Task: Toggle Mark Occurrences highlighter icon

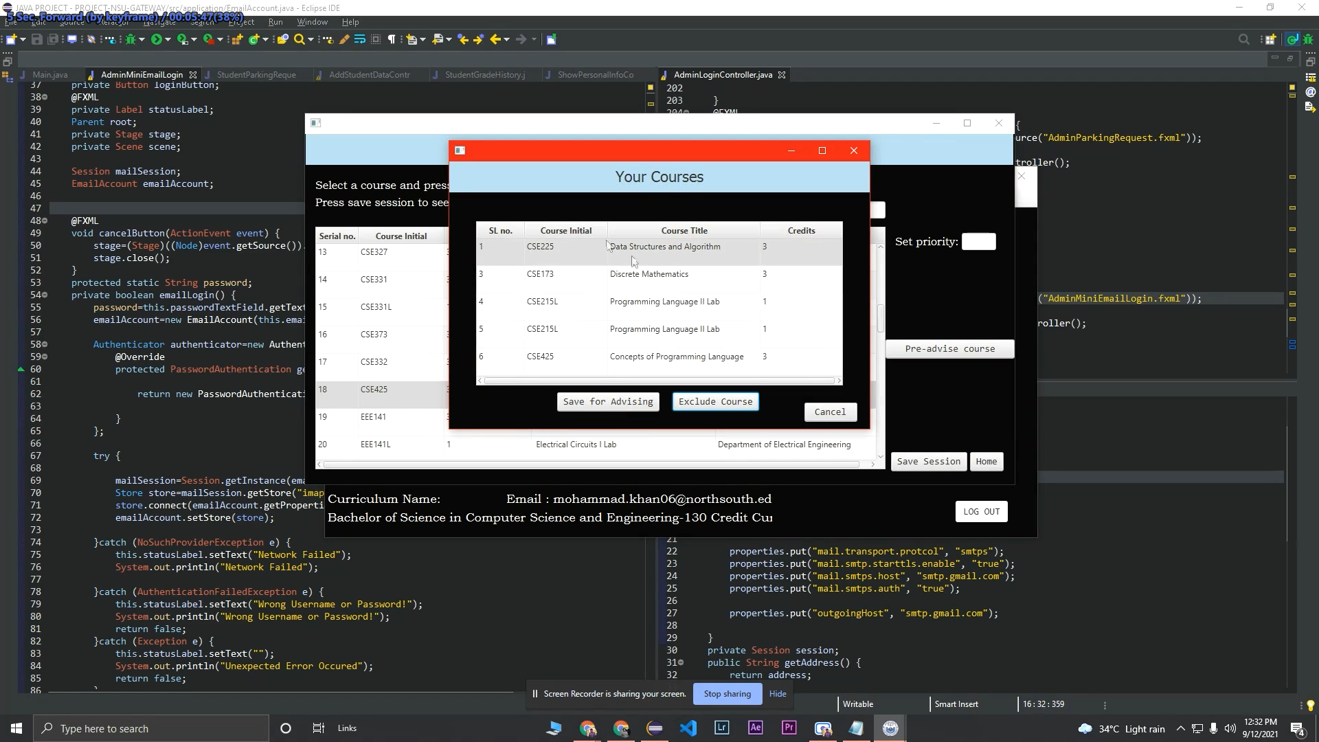Action: point(344,39)
